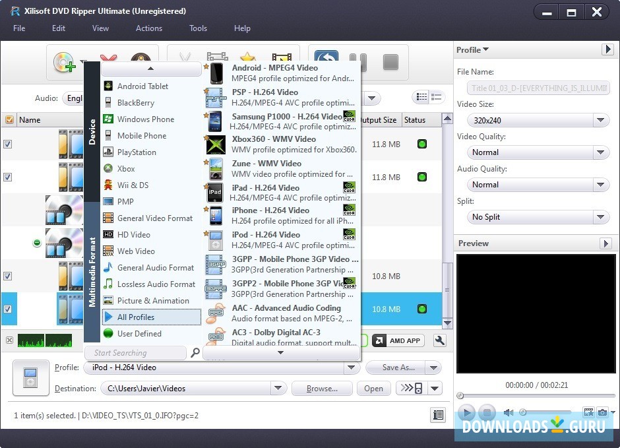Uncheck the highlighted selected row checkbox
The width and height of the screenshot is (620, 448).
click(x=7, y=309)
